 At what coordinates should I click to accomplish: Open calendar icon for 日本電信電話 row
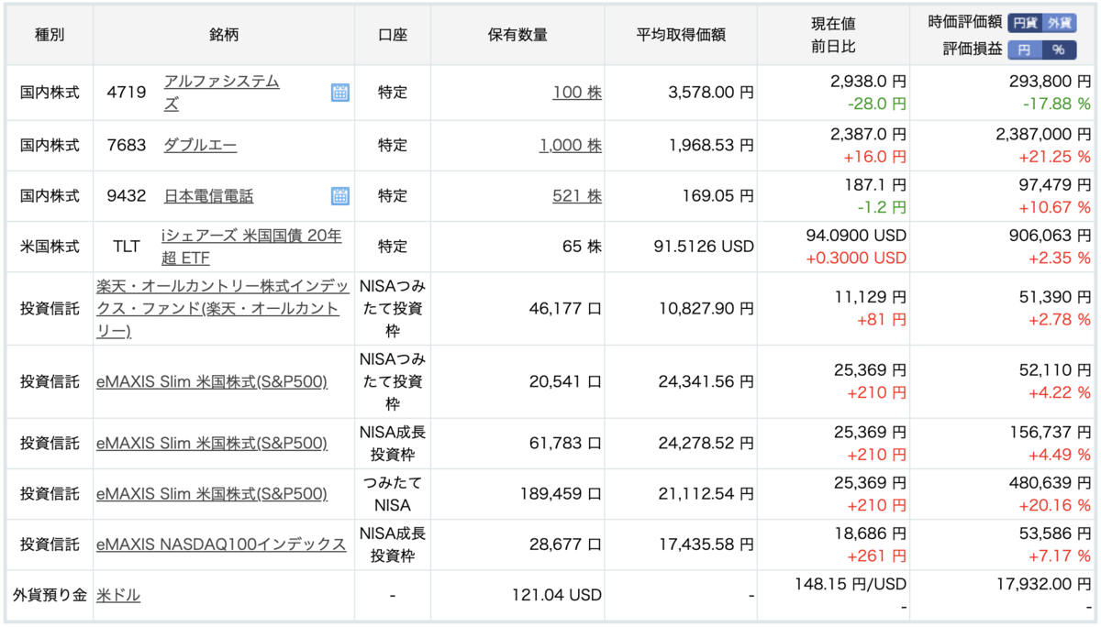(340, 195)
